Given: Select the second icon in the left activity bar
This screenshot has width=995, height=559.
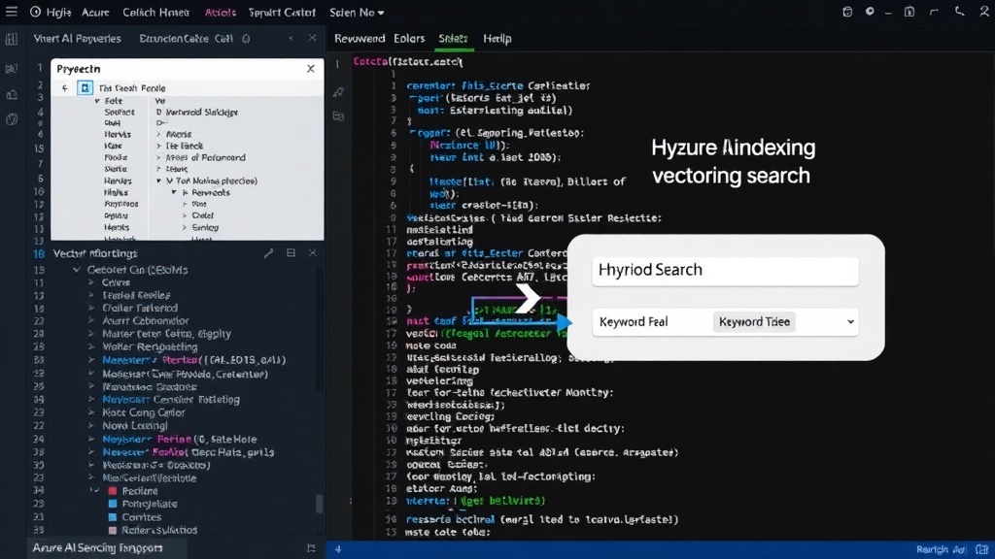Looking at the screenshot, I should pyautogui.click(x=12, y=69).
